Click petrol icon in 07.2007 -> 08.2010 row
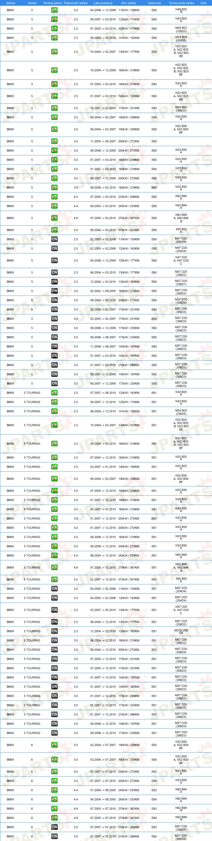The width and height of the screenshot is (212, 841). click(54, 393)
